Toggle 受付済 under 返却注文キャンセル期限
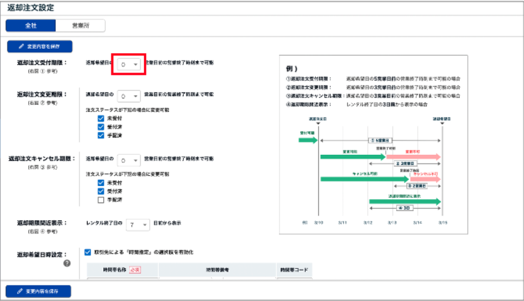Image resolution: width=524 pixels, height=301 pixels. click(x=101, y=191)
